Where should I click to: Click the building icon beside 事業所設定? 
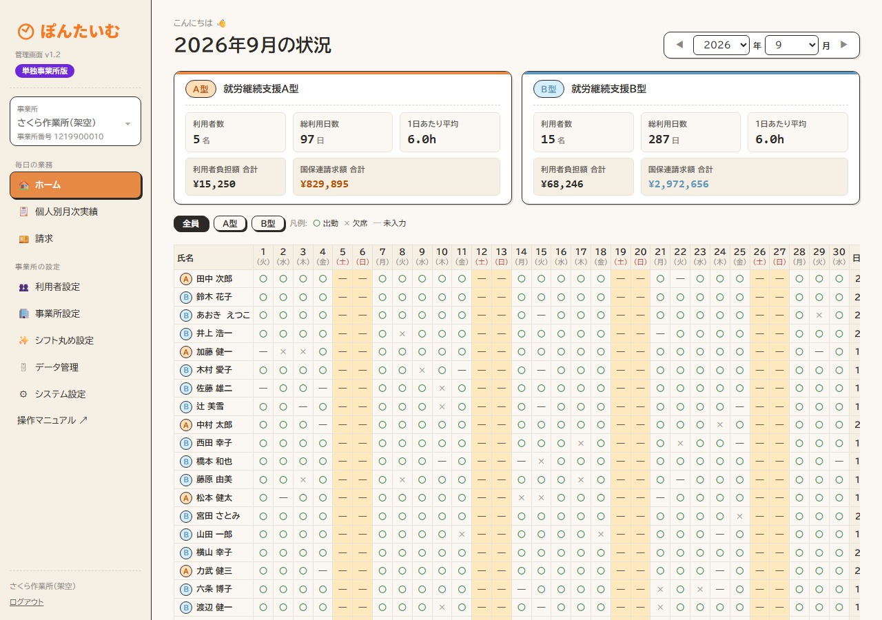[x=23, y=314]
